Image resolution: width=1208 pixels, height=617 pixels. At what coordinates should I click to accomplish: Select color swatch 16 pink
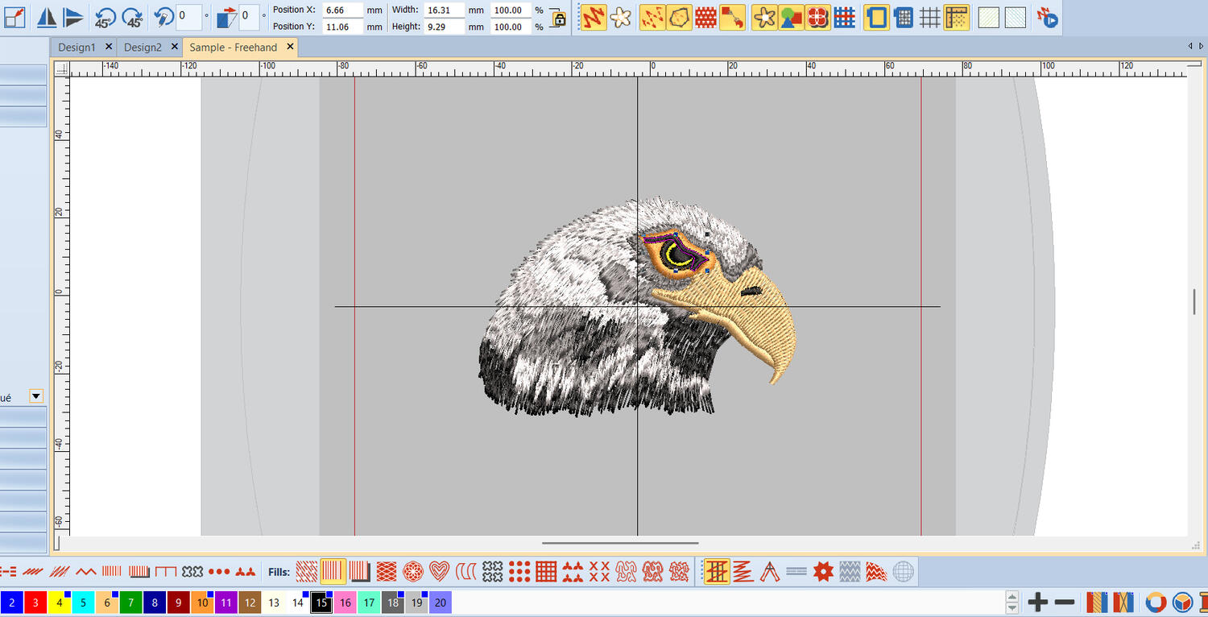tap(345, 603)
